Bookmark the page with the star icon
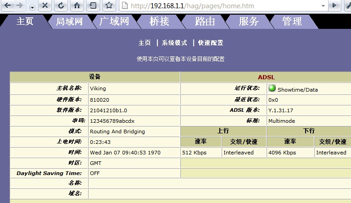 point(109,5)
